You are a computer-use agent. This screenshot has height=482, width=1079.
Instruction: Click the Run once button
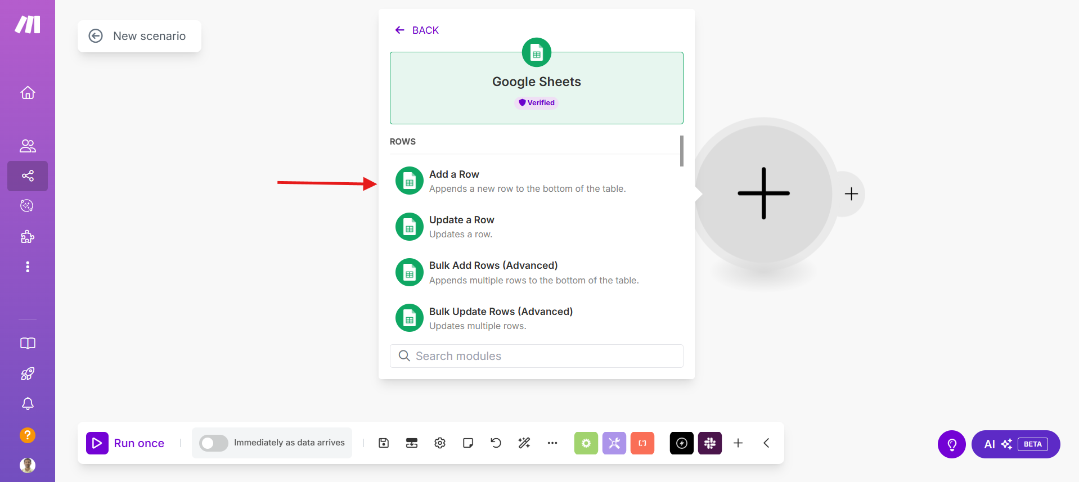point(125,443)
